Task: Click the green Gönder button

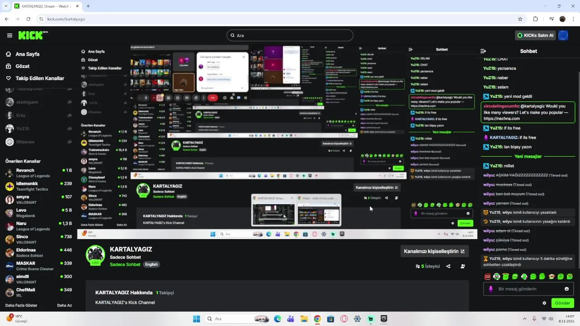Action: click(x=563, y=303)
